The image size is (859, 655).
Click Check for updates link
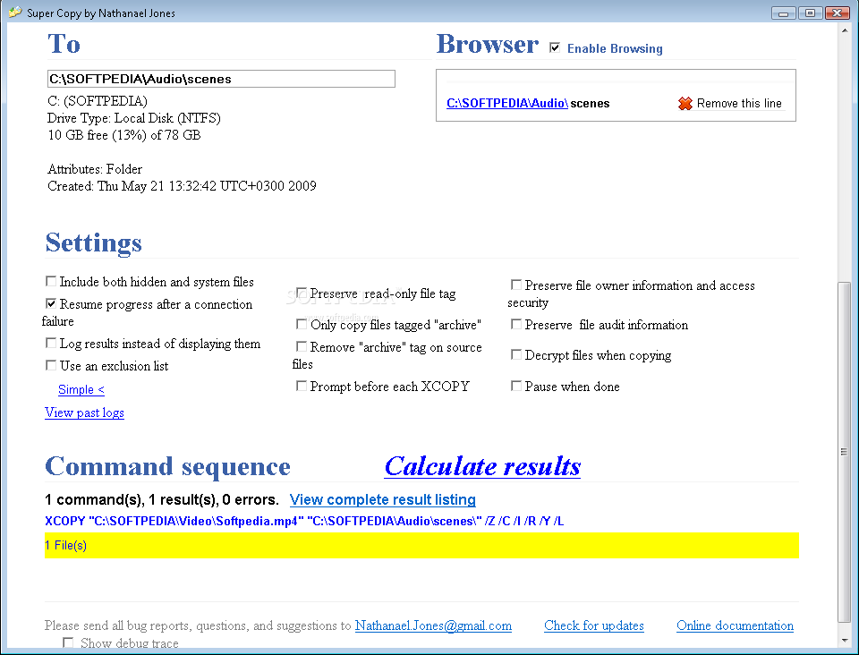594,625
